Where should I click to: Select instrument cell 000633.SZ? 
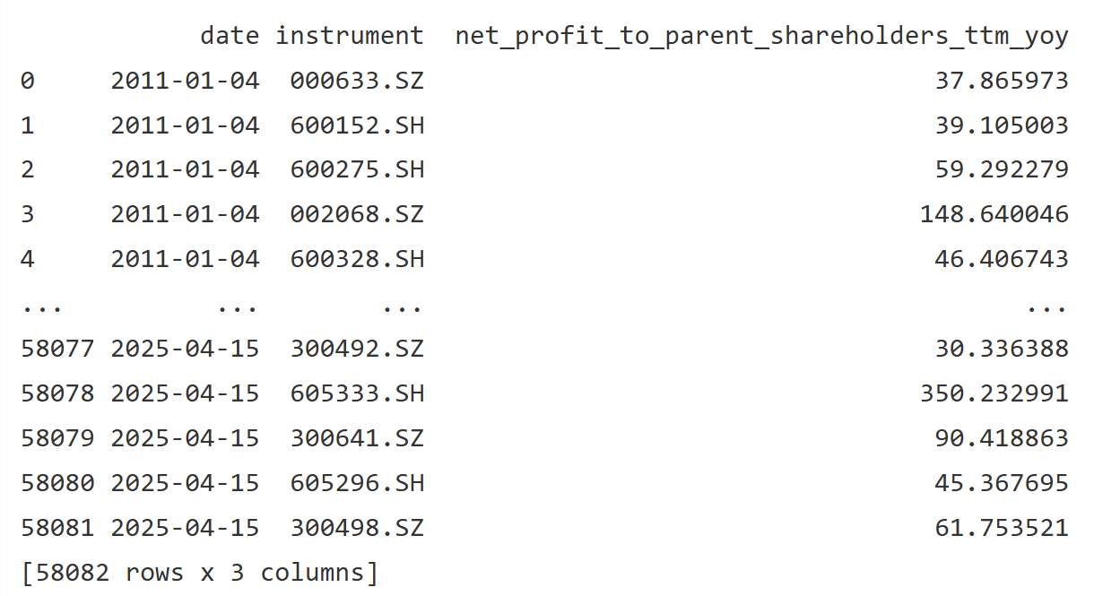tap(356, 81)
